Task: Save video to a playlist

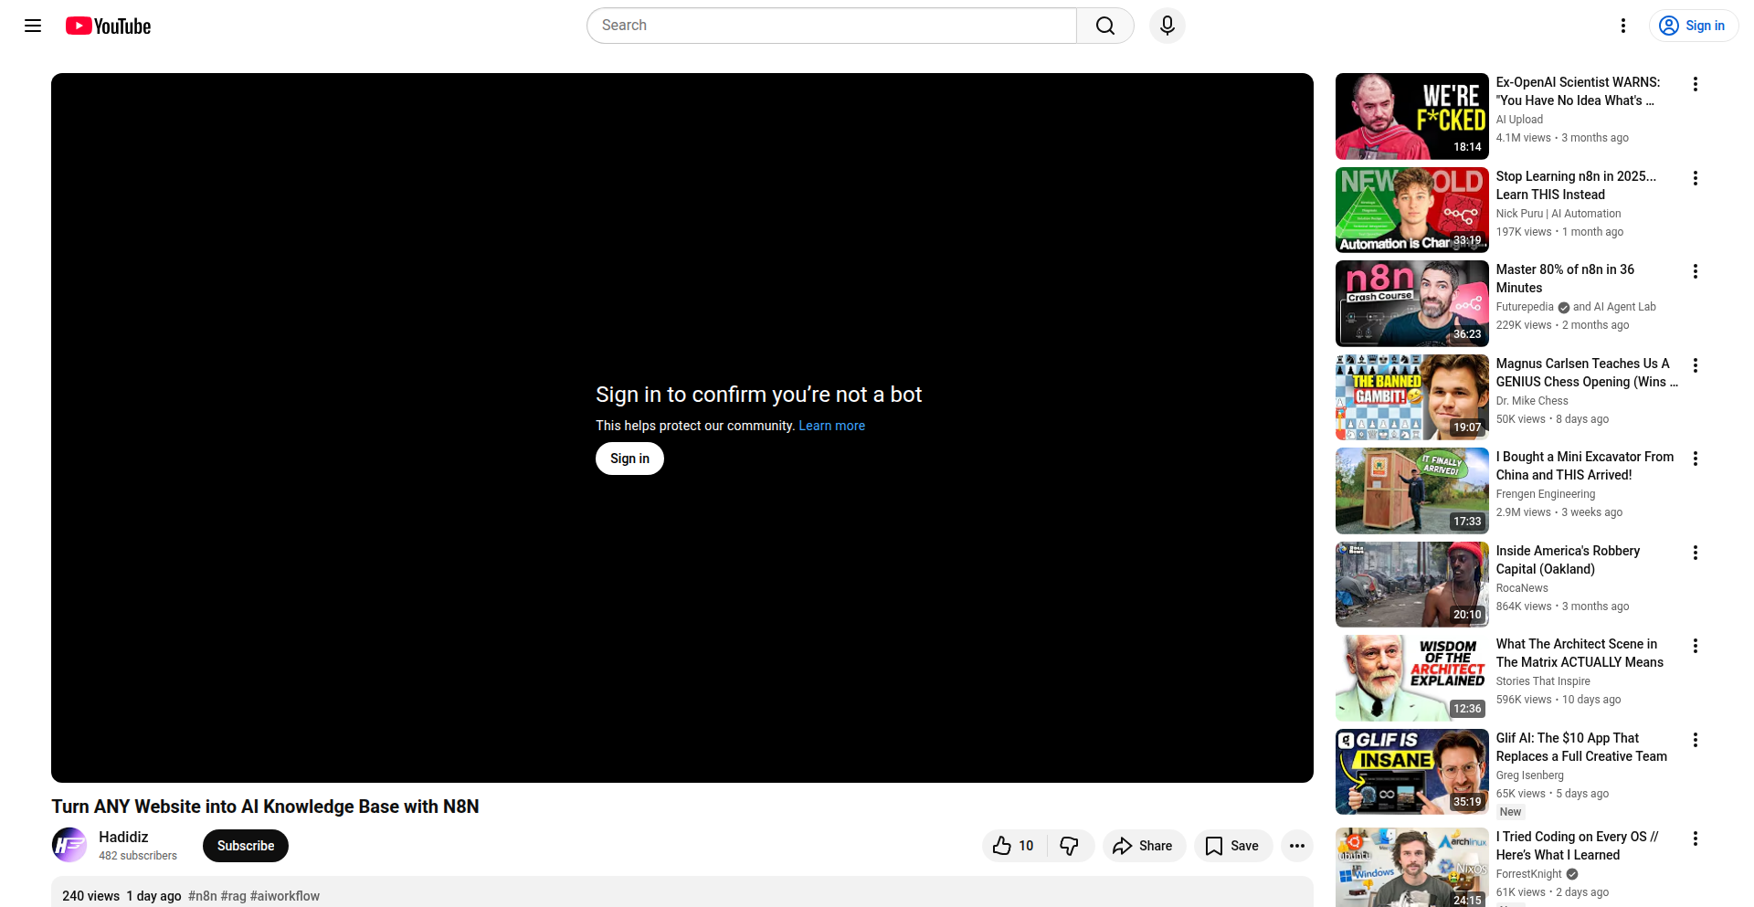Action: click(x=1232, y=846)
